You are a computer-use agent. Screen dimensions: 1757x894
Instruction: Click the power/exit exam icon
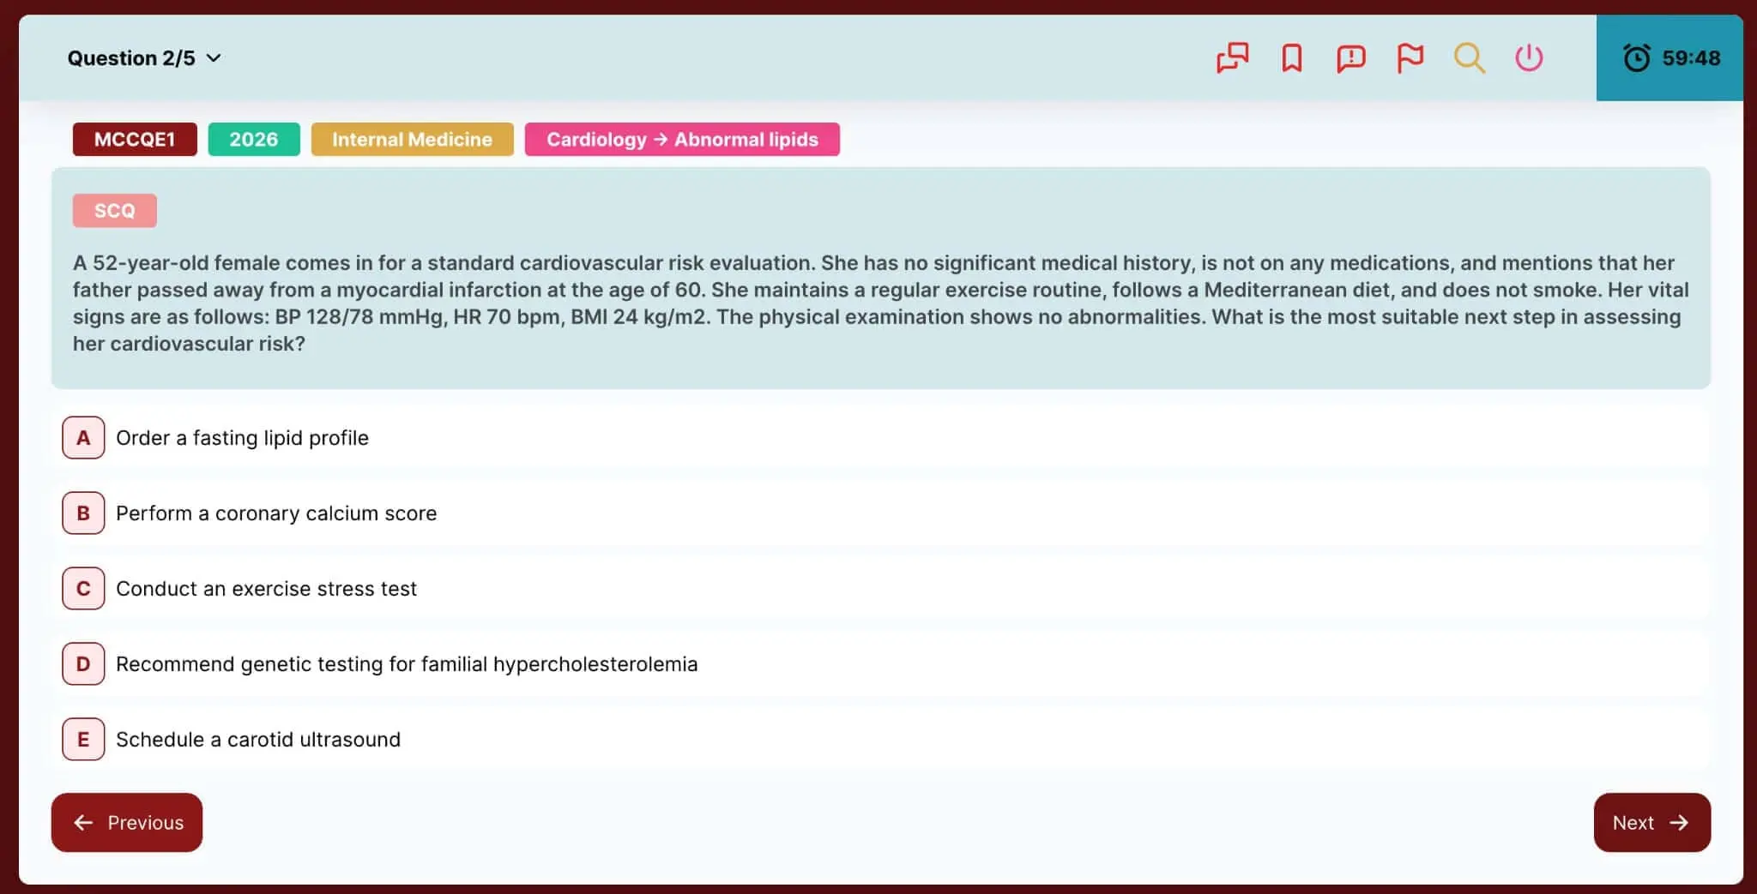point(1528,57)
